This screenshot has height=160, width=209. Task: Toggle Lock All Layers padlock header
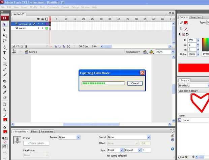tap(42, 19)
